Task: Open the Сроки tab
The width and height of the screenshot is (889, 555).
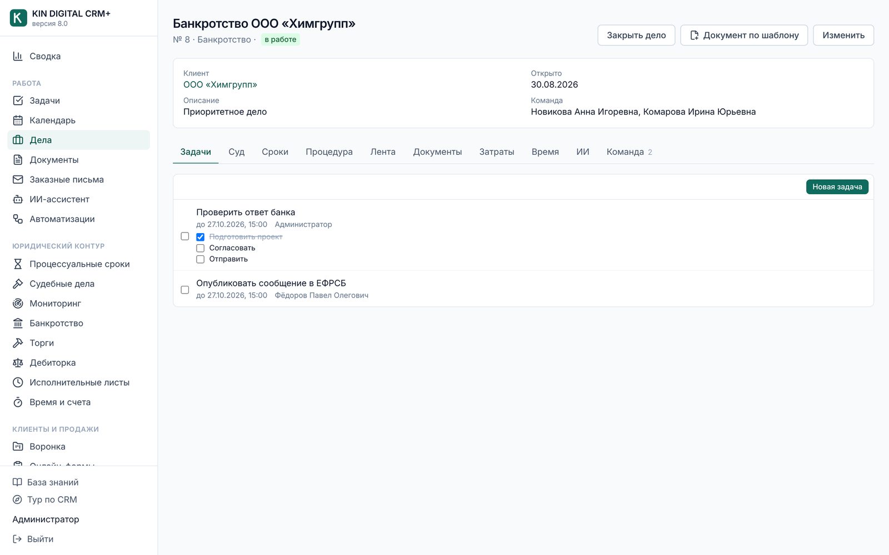Action: (275, 152)
